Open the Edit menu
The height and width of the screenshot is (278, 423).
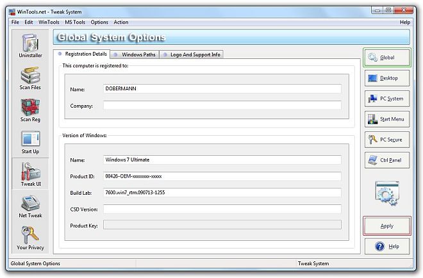[x=29, y=22]
